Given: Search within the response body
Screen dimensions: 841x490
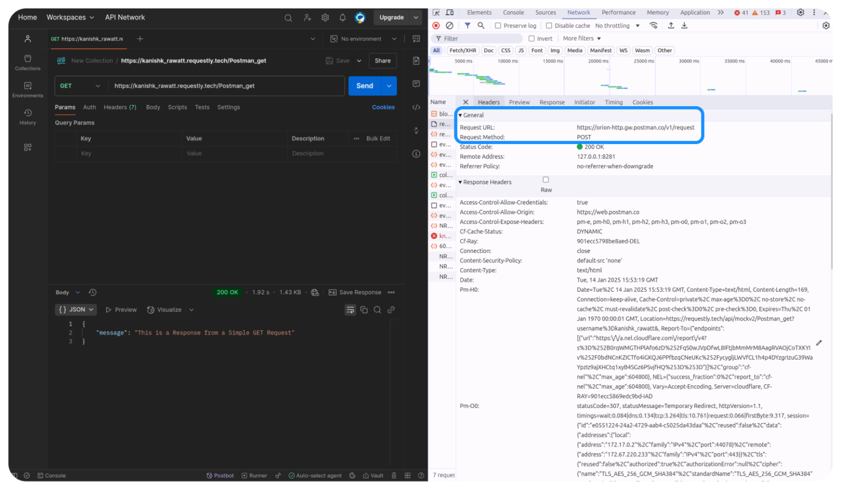Looking at the screenshot, I should point(377,309).
